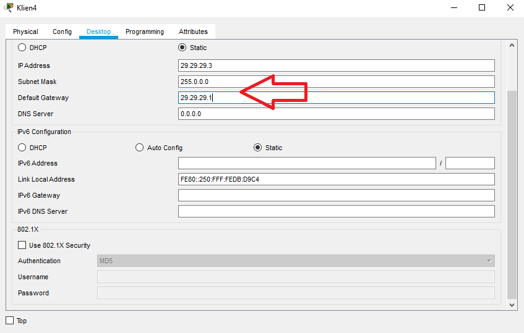Viewport: 524px width, 333px height.
Task: Click the 802.1X group title
Action: [x=28, y=229]
